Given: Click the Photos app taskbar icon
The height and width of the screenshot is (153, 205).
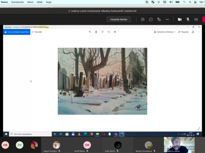Looking at the screenshot, I should click(122, 134).
